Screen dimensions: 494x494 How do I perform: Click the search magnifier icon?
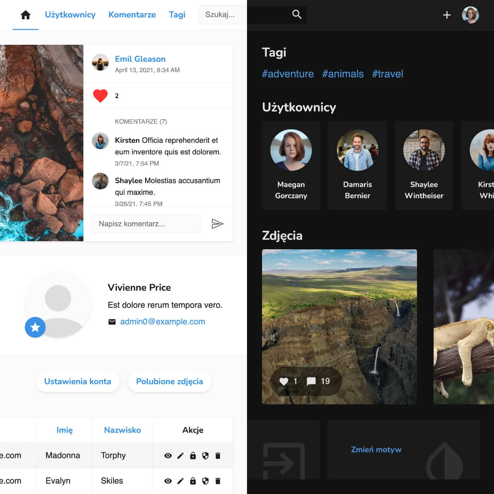pyautogui.click(x=296, y=15)
